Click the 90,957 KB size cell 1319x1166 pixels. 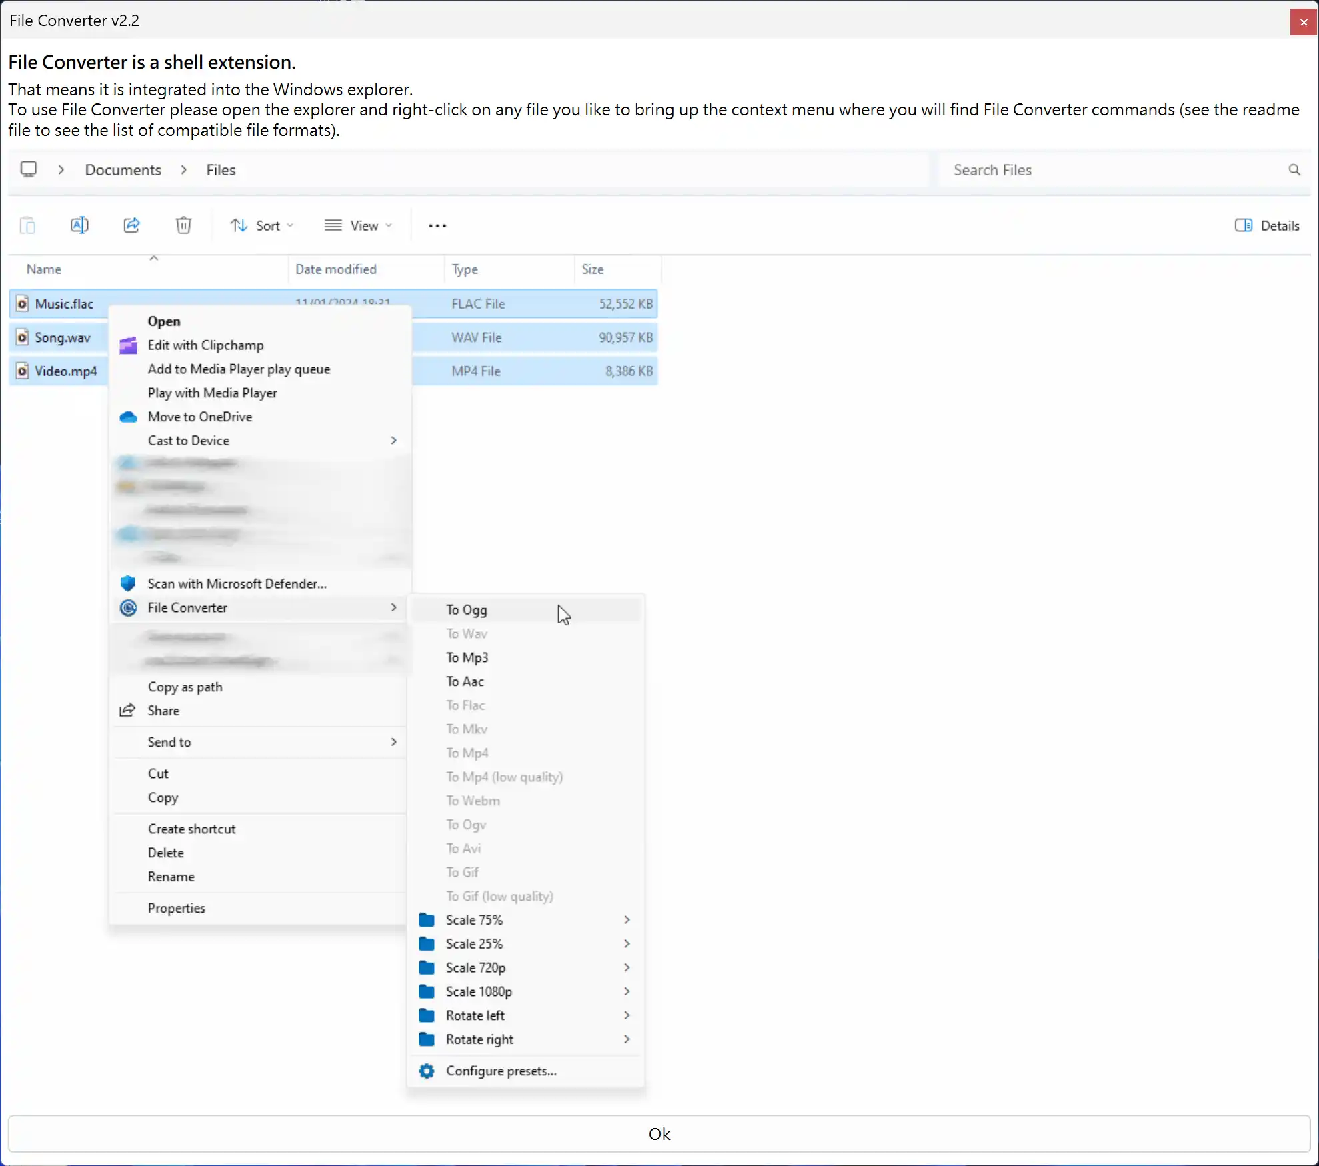point(625,337)
